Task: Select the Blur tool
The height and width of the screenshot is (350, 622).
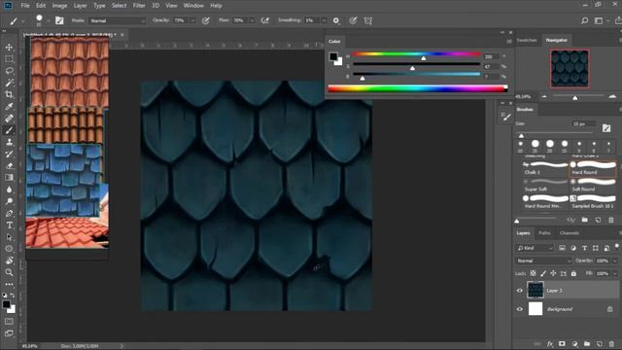Action: tap(9, 190)
